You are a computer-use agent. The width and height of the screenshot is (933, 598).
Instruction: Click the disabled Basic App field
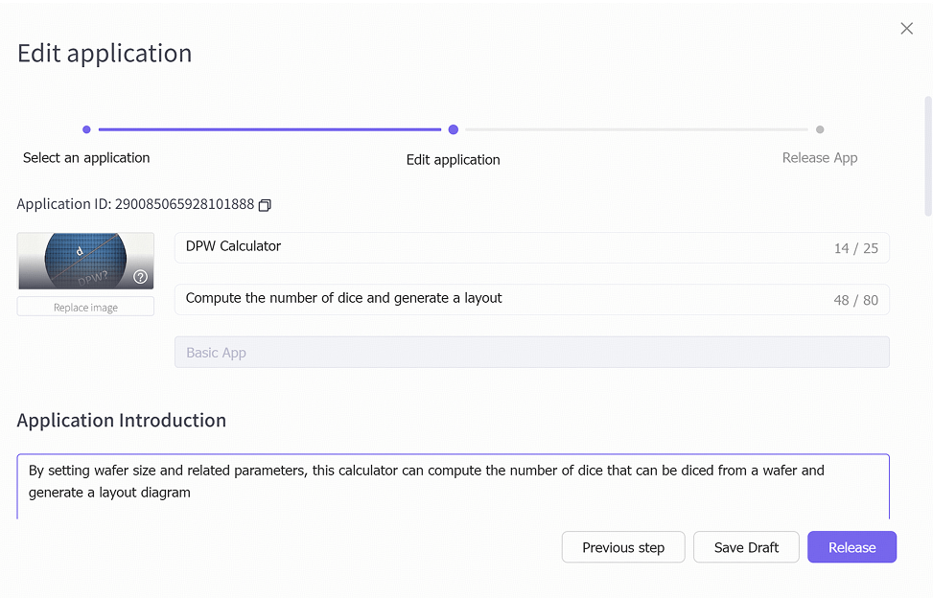(x=531, y=352)
